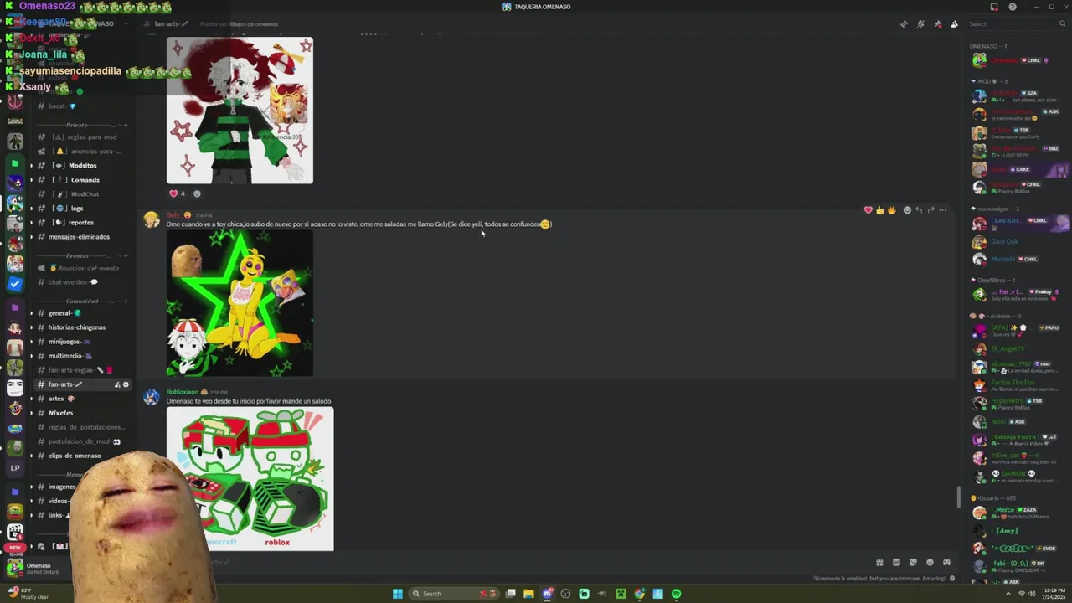The image size is (1072, 603).
Task: Open the Comands channel
Action: point(82,180)
